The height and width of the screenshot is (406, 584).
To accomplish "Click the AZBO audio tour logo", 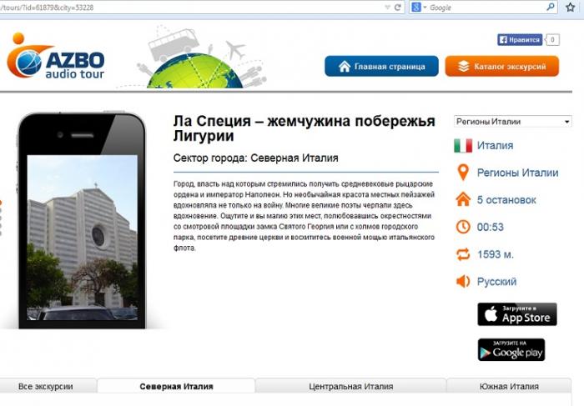I will (56, 58).
